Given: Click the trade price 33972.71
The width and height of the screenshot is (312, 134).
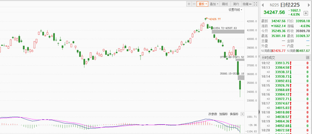Looking at the screenshot, I should pyautogui.click(x=282, y=99).
